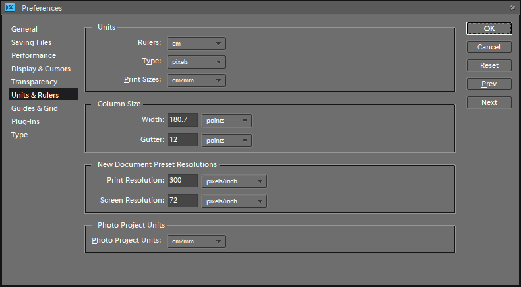Open Screen Resolution units dropdown
Viewport: 521px width, 287px height.
[x=233, y=201]
